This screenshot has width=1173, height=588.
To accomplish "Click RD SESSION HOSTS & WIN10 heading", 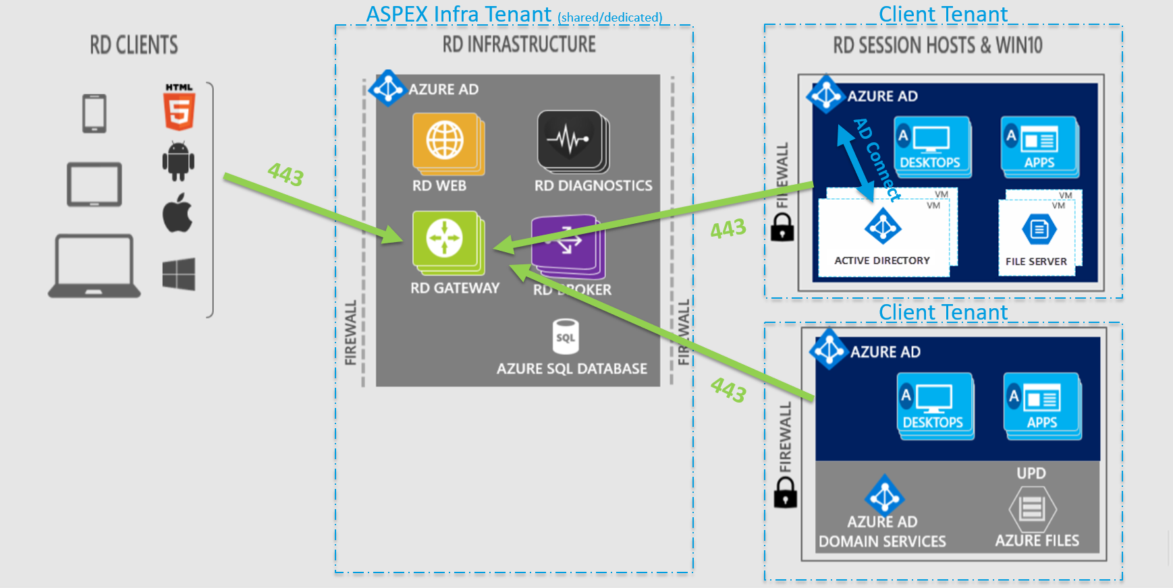I will tap(937, 46).
